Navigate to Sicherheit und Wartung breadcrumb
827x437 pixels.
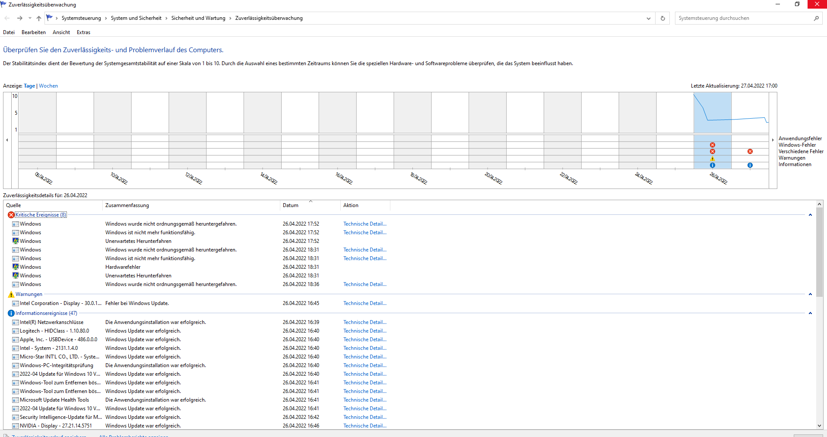[x=198, y=18]
